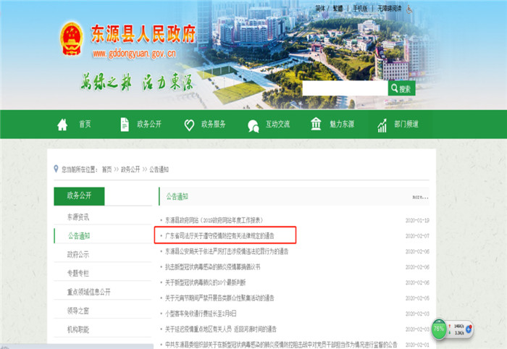Open 抗击新型冠状病毒 募捐倡议书 notice
Image resolution: width=507 pixels, height=349 pixels.
[213, 267]
